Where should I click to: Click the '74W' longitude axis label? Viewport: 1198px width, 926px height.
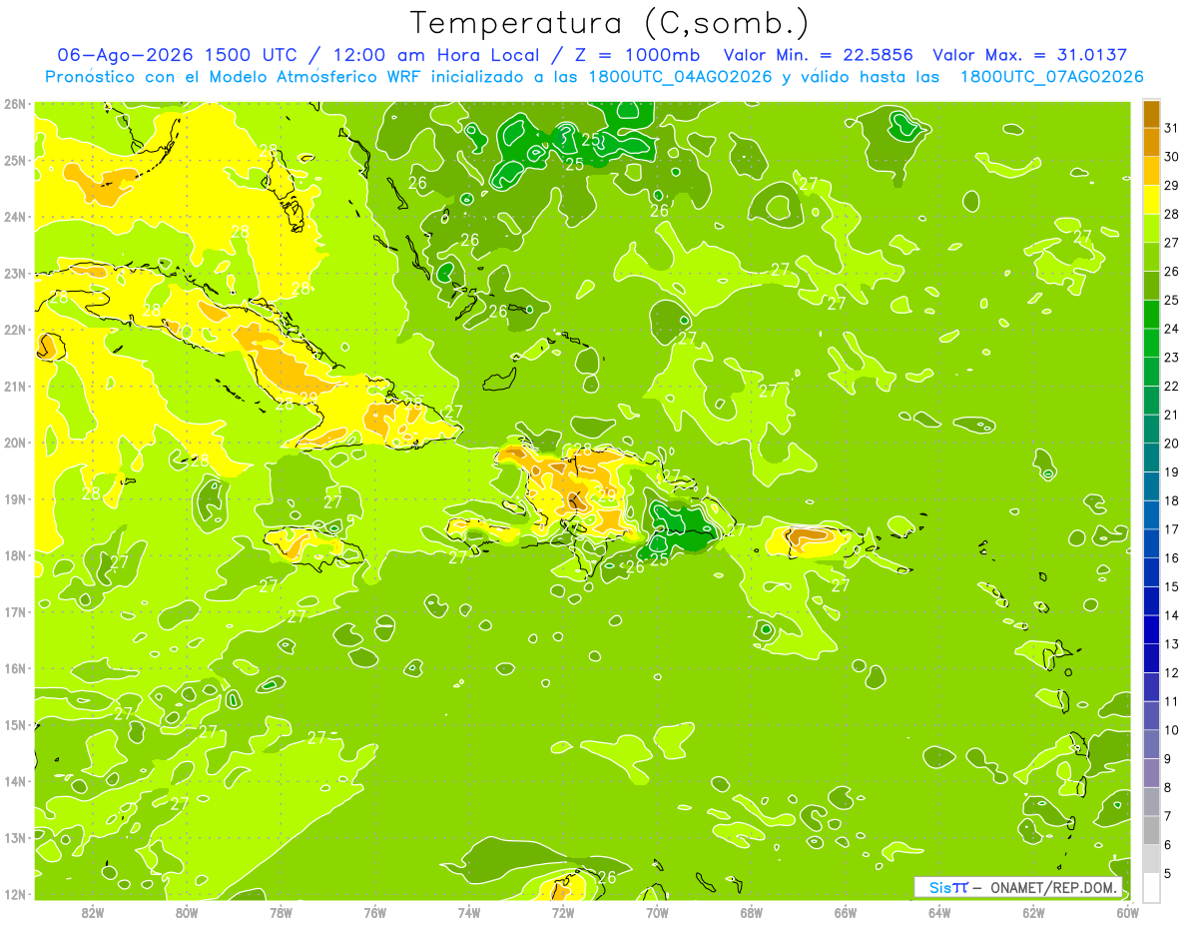pyautogui.click(x=469, y=912)
